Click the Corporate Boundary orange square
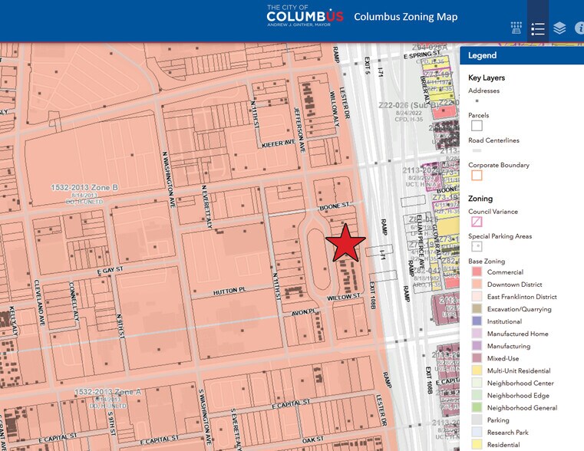Image resolution: width=584 pixels, height=451 pixels. pyautogui.click(x=477, y=175)
